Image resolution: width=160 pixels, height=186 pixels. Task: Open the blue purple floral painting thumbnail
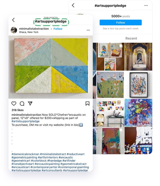pyautogui.click(x=138, y=113)
